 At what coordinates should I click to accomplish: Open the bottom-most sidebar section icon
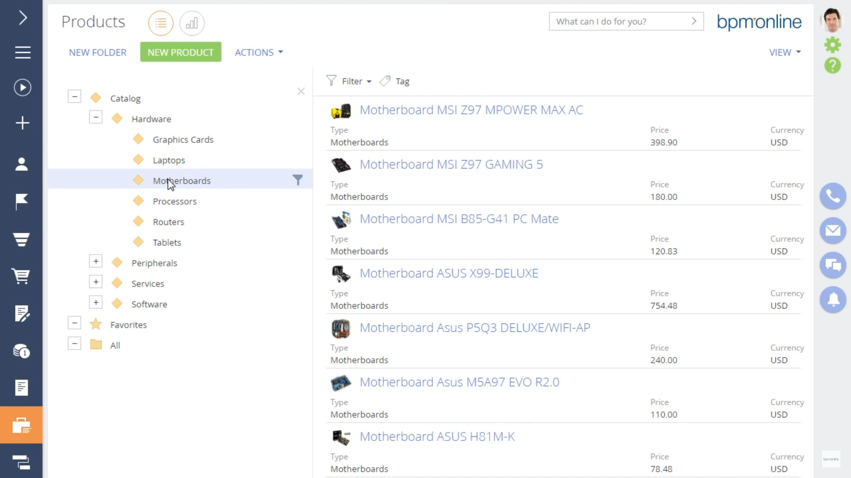pyautogui.click(x=21, y=463)
